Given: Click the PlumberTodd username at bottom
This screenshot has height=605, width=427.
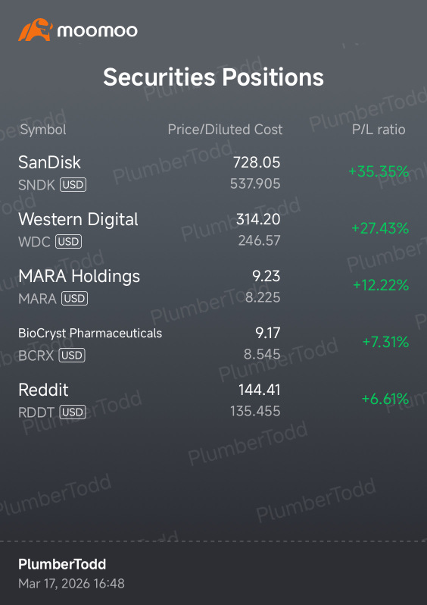Looking at the screenshot, I should coord(62,564).
